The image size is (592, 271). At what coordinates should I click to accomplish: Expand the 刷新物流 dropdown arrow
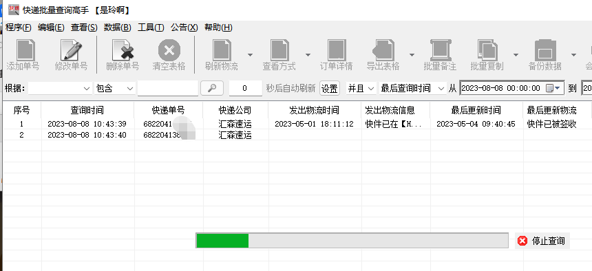tap(250, 55)
